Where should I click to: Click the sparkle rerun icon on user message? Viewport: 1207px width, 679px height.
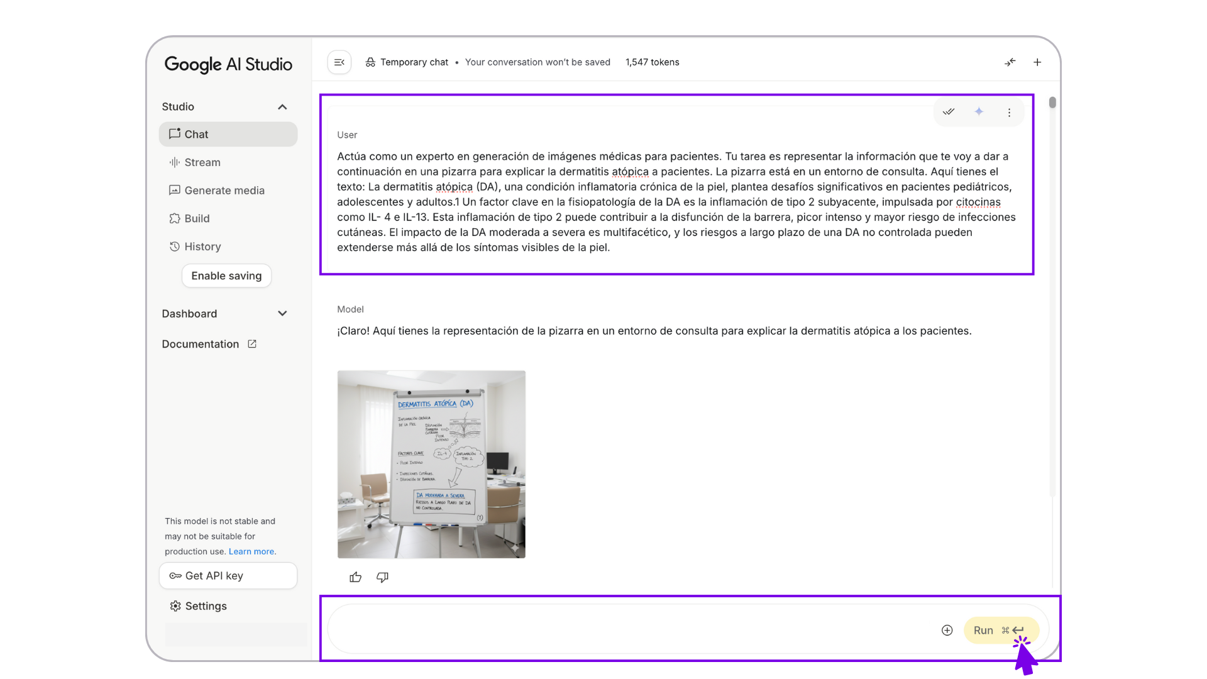click(979, 112)
